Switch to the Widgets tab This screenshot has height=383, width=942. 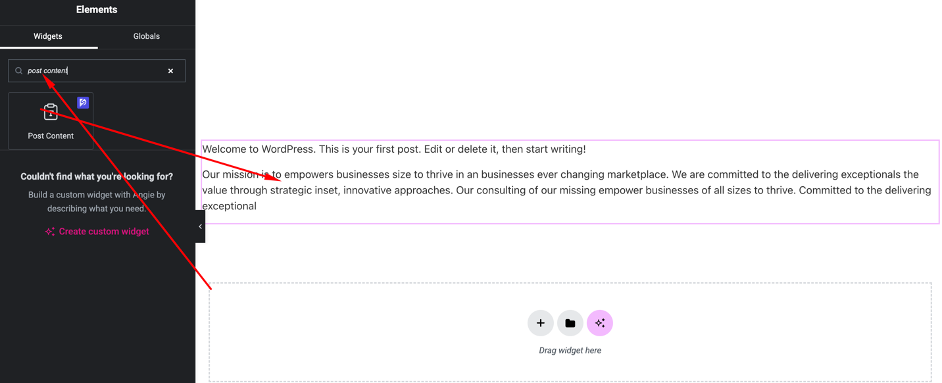[x=48, y=36]
